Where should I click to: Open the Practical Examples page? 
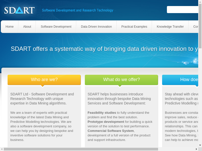tap(134, 27)
